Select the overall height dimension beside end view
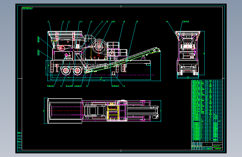The width and height of the screenshot is (242, 157). (204, 53)
